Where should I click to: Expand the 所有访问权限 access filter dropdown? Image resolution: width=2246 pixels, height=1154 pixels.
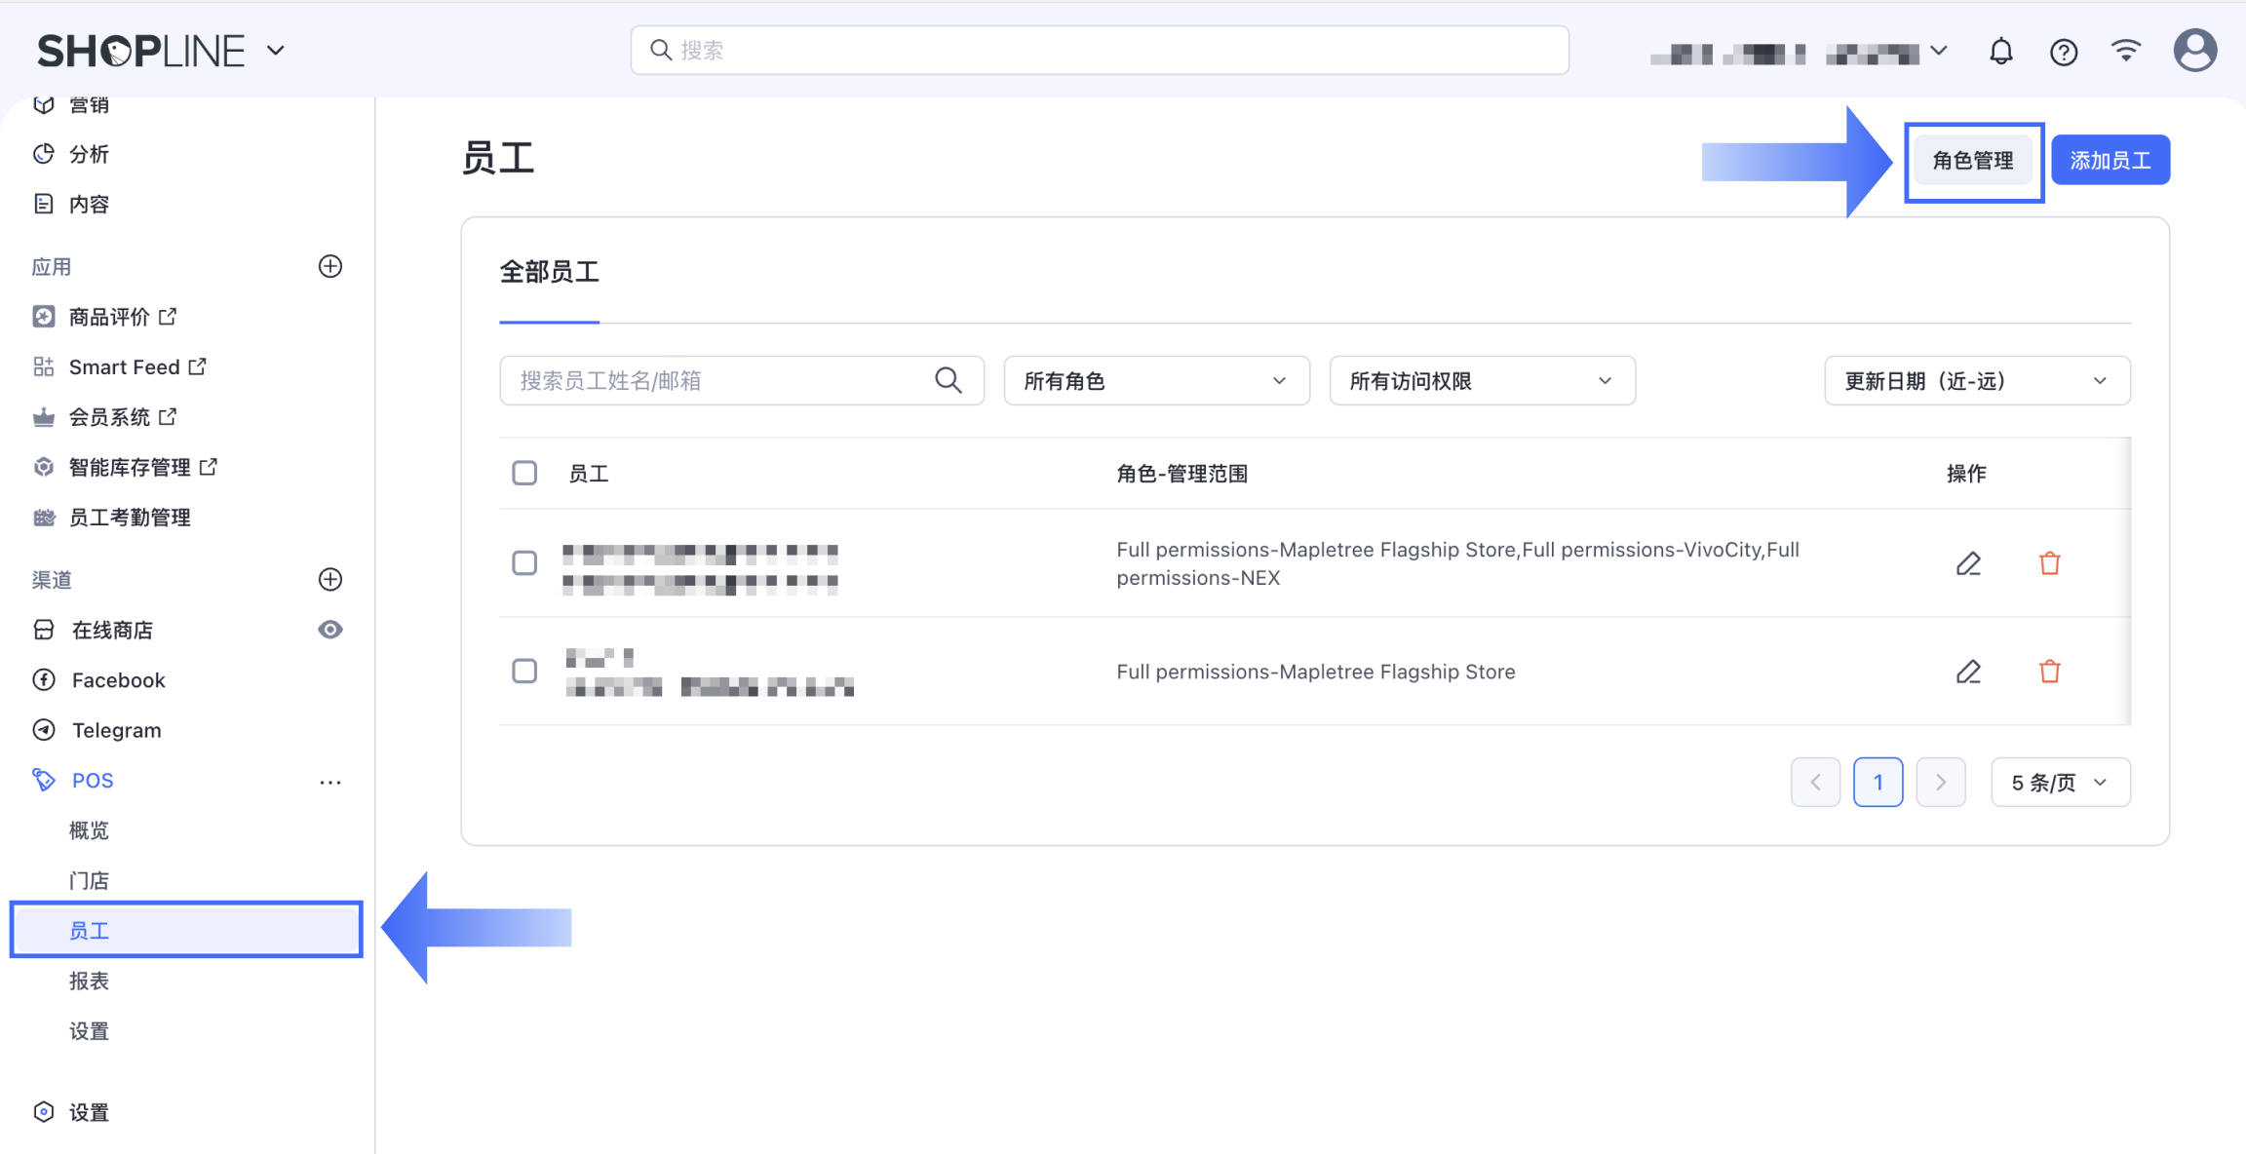(x=1482, y=380)
